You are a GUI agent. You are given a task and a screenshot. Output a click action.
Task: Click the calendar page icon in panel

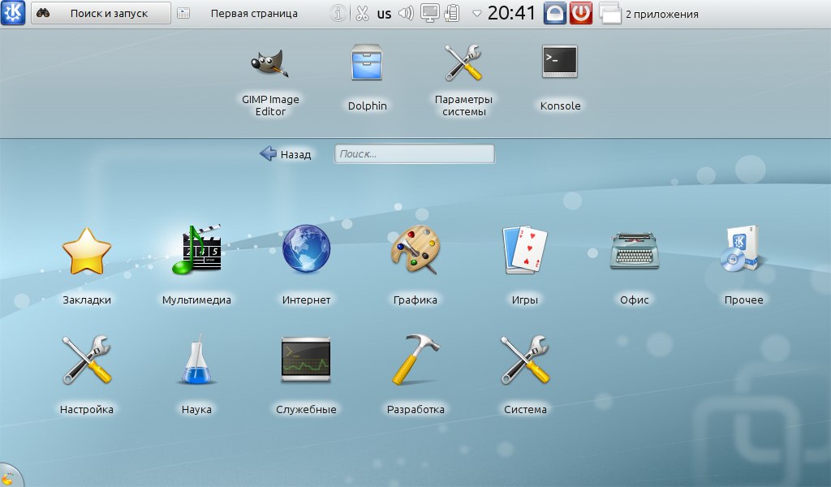tap(183, 13)
